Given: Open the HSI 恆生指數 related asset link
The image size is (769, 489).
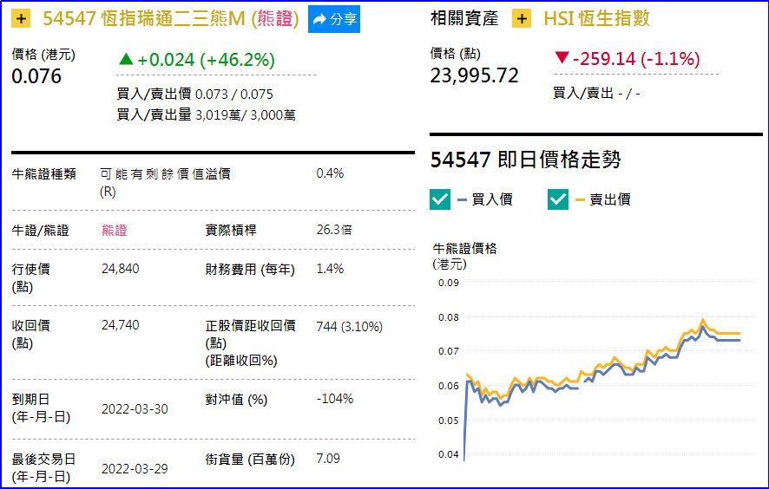Looking at the screenshot, I should pyautogui.click(x=596, y=19).
